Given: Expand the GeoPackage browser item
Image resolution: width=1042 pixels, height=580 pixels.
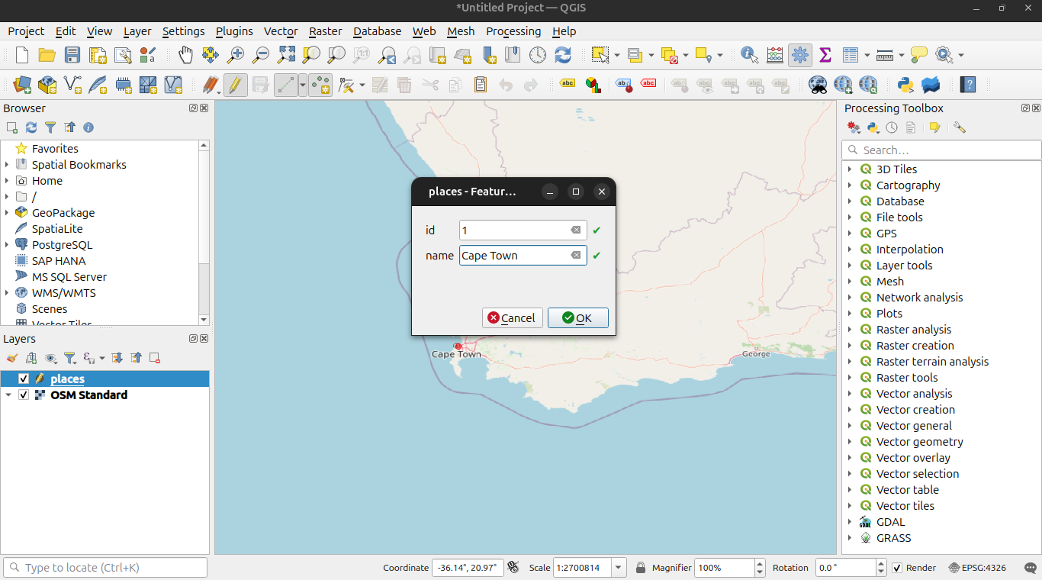Looking at the screenshot, I should (x=7, y=213).
